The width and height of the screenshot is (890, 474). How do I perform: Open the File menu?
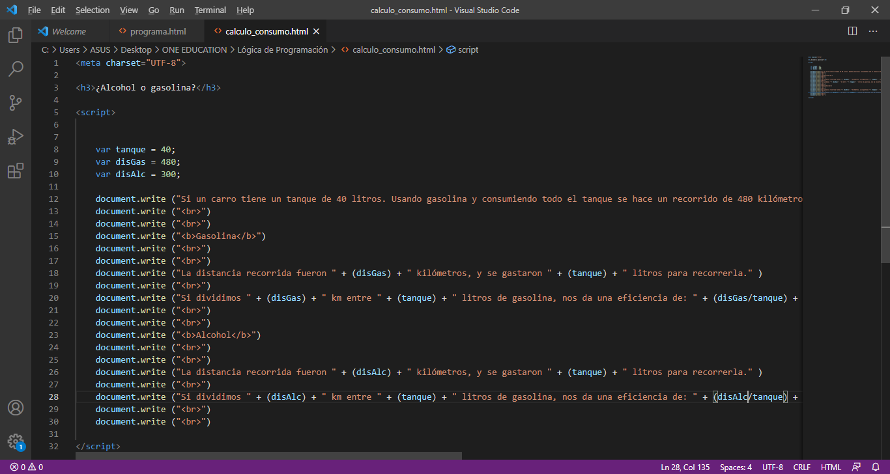35,10
